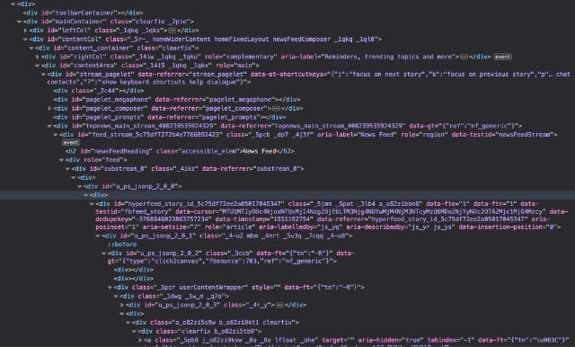Select the div with class _2c44

point(99,91)
